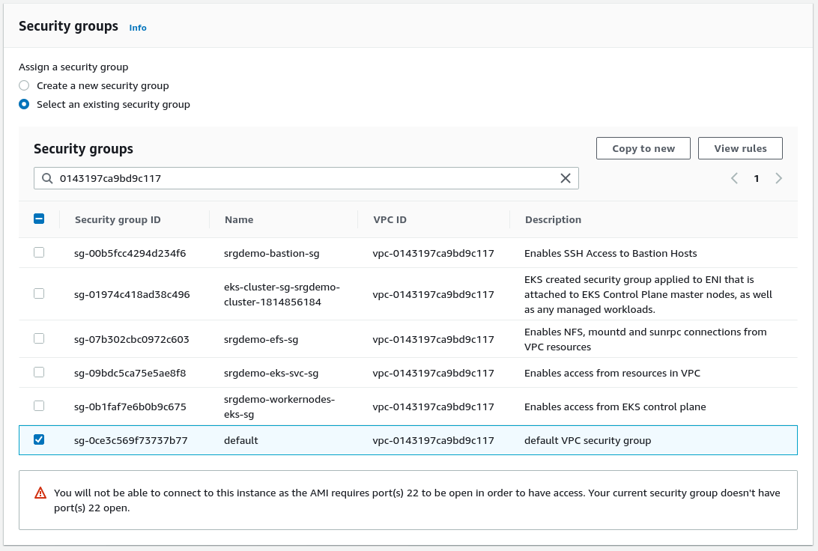This screenshot has width=818, height=551.
Task: Clear the security group search text
Action: point(566,178)
